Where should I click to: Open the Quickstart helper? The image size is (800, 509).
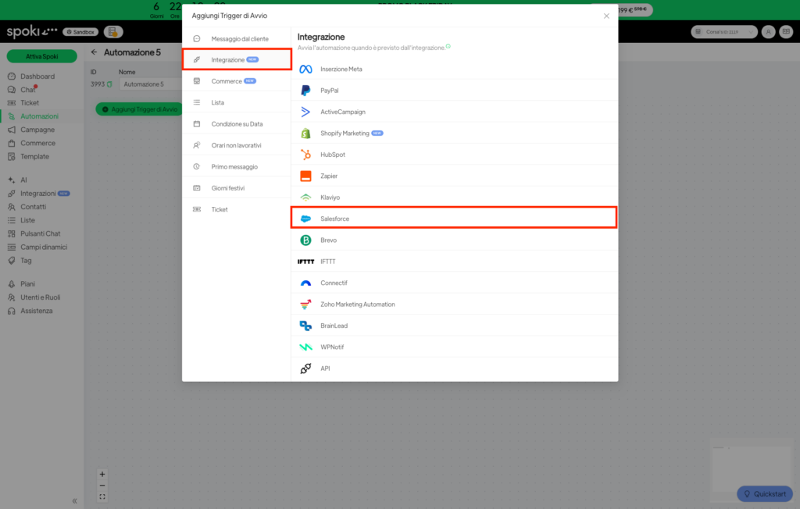tap(764, 493)
